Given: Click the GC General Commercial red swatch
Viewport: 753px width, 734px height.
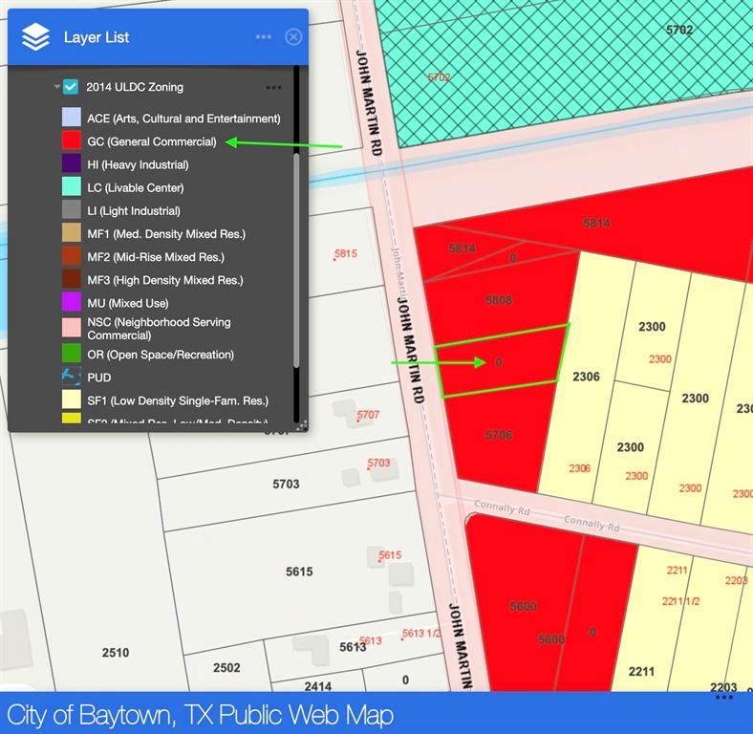Looking at the screenshot, I should pos(72,141).
